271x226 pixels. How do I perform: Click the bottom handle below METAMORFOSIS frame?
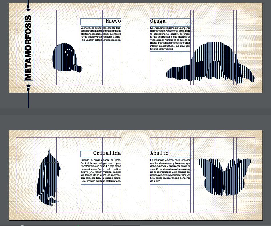(29, 88)
